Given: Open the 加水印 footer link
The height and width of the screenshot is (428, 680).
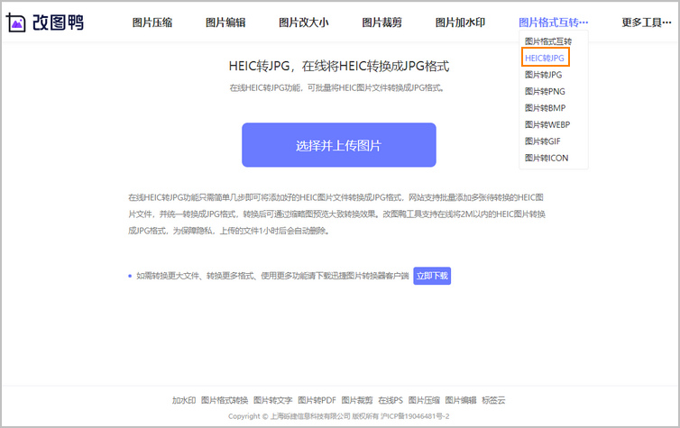Looking at the screenshot, I should pyautogui.click(x=184, y=400).
